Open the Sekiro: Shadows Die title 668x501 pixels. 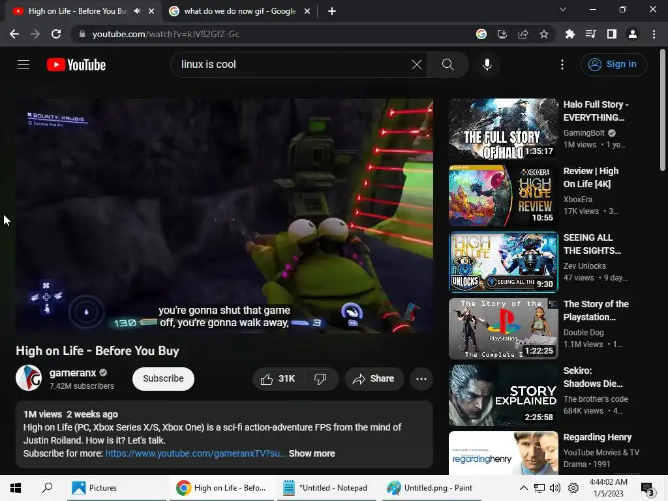(592, 377)
